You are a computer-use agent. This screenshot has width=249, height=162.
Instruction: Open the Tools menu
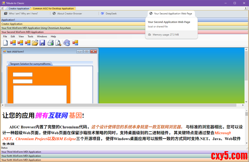[30, 36]
